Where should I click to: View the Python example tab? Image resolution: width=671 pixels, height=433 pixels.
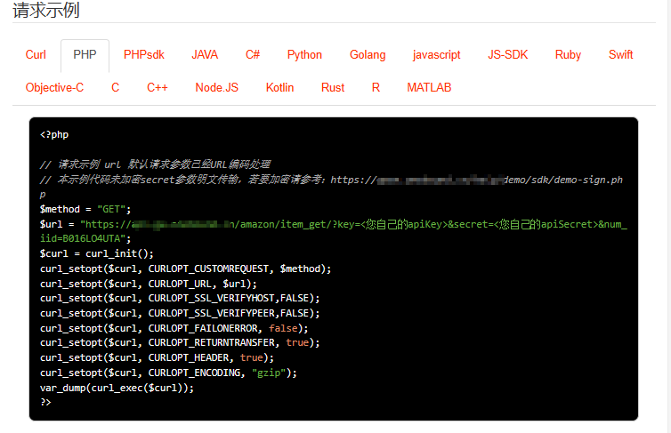click(304, 55)
